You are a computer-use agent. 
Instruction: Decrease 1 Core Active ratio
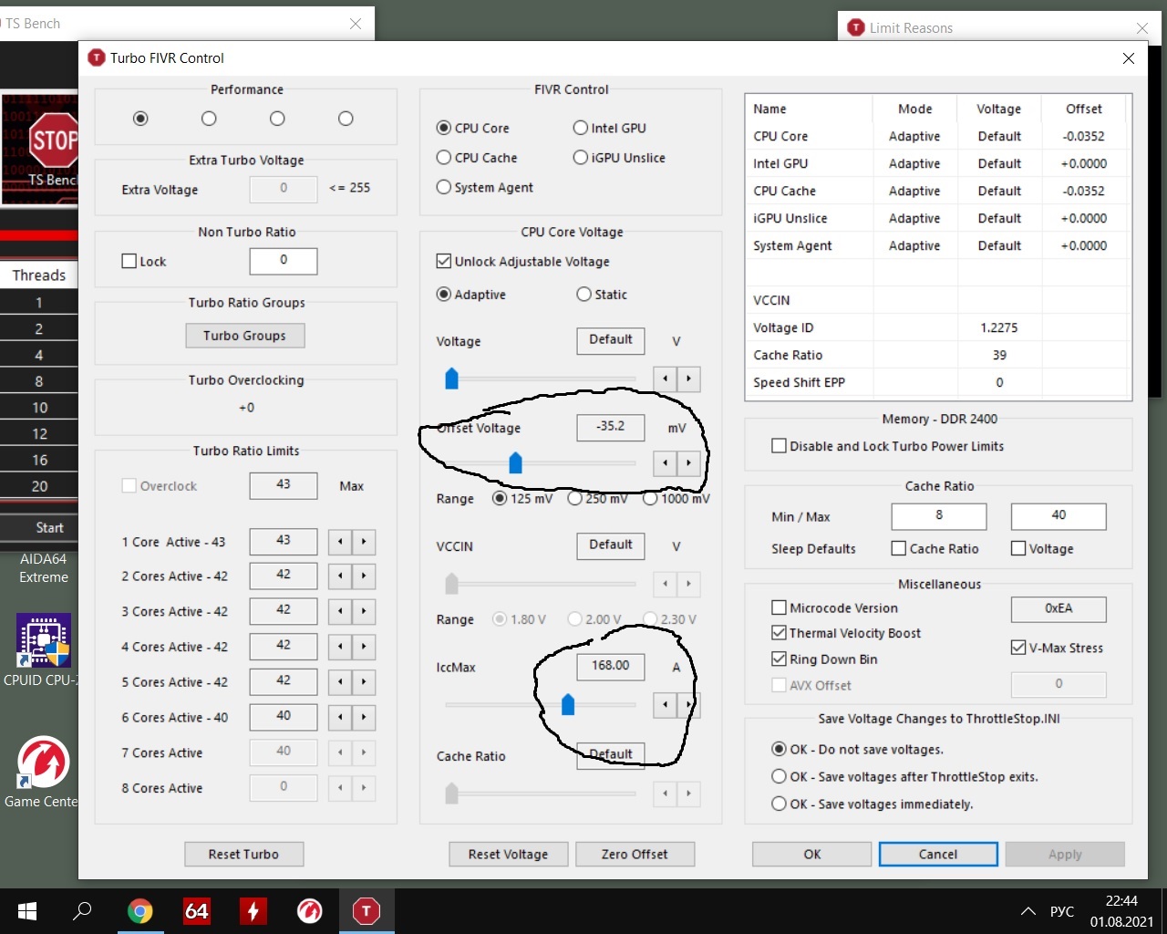click(340, 542)
